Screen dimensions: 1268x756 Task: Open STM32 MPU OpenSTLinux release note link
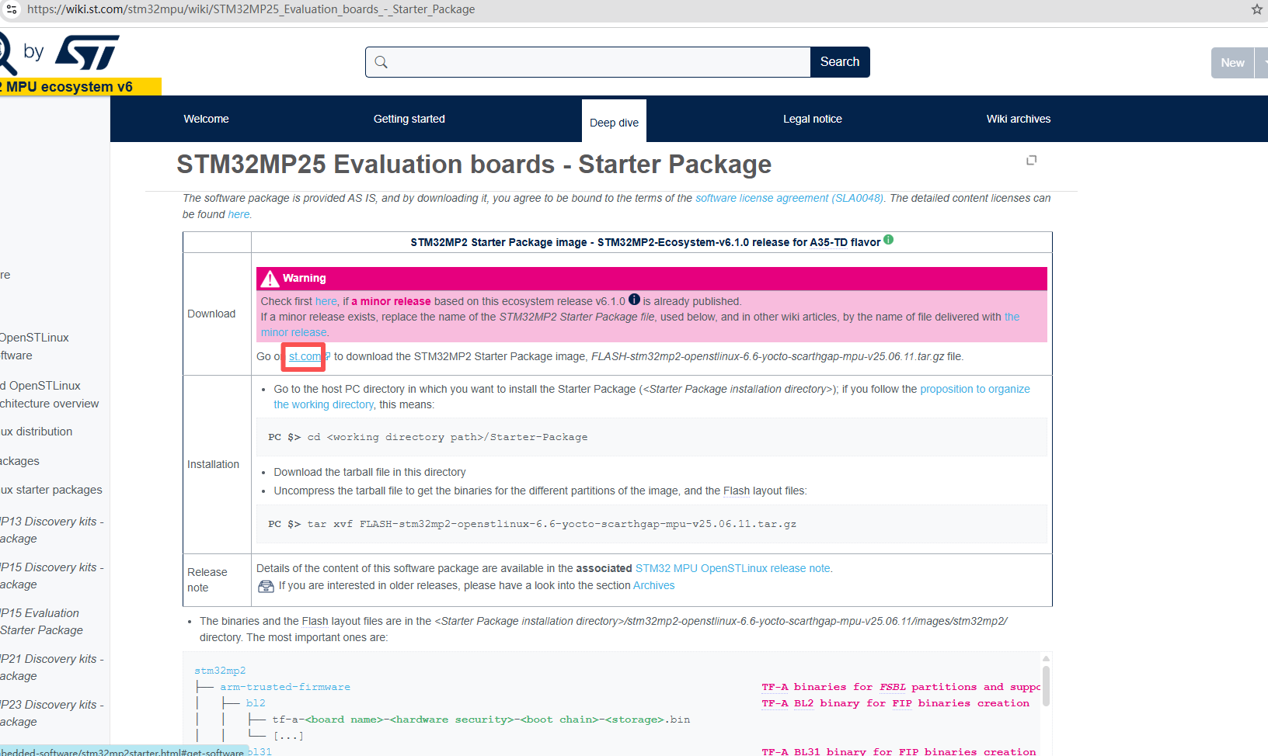(x=733, y=568)
